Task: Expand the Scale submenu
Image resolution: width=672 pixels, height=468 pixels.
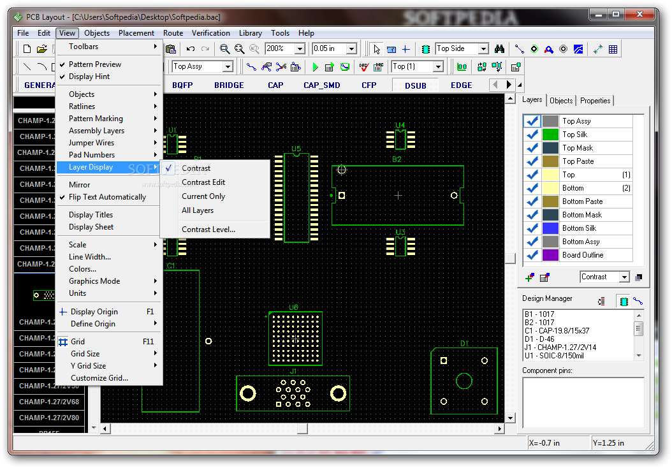Action: [109, 245]
